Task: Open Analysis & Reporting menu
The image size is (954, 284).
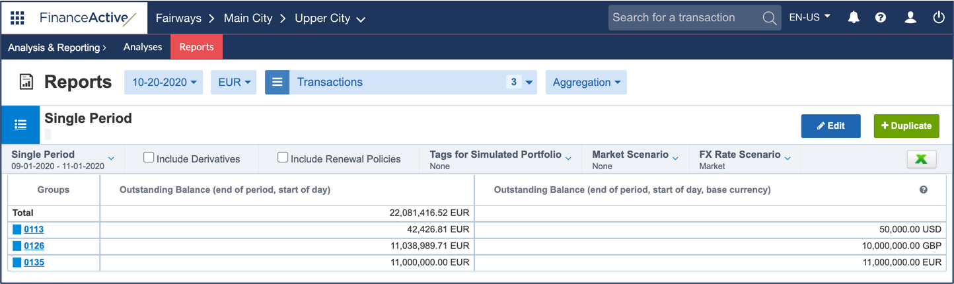Action: point(57,48)
